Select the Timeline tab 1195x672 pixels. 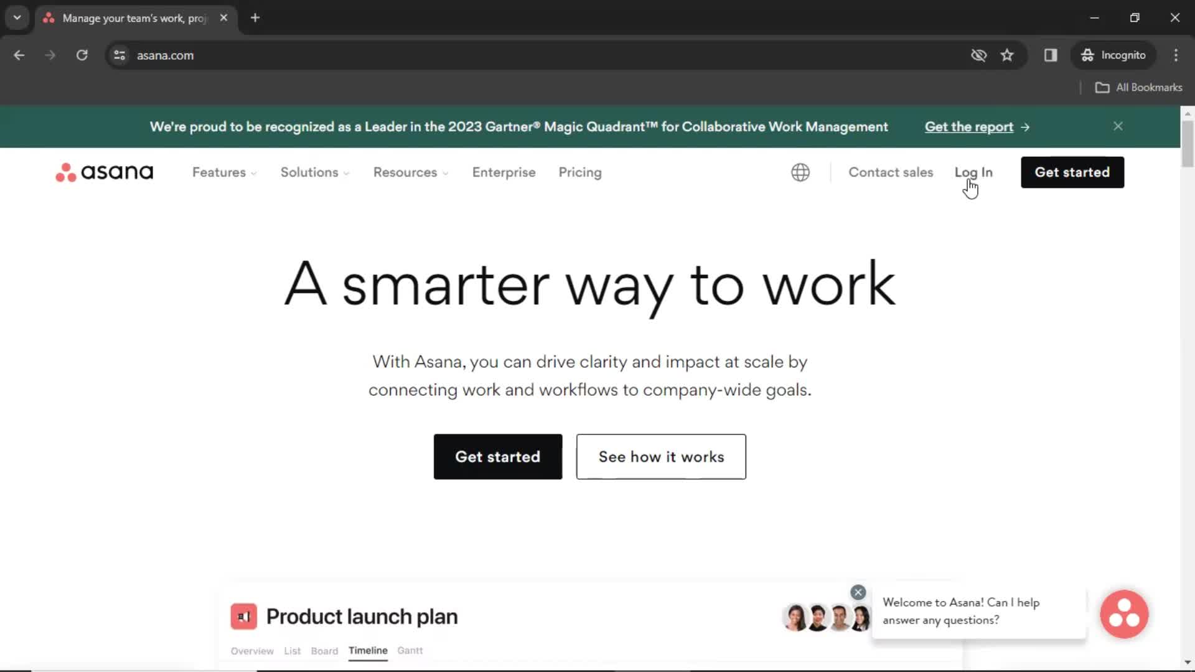tap(368, 650)
